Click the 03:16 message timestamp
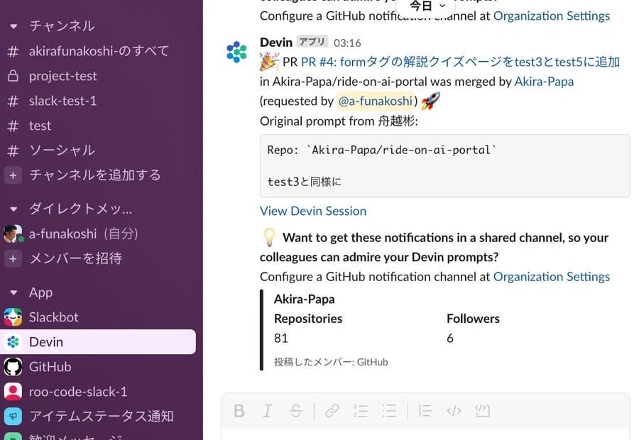The width and height of the screenshot is (639, 440). click(347, 43)
